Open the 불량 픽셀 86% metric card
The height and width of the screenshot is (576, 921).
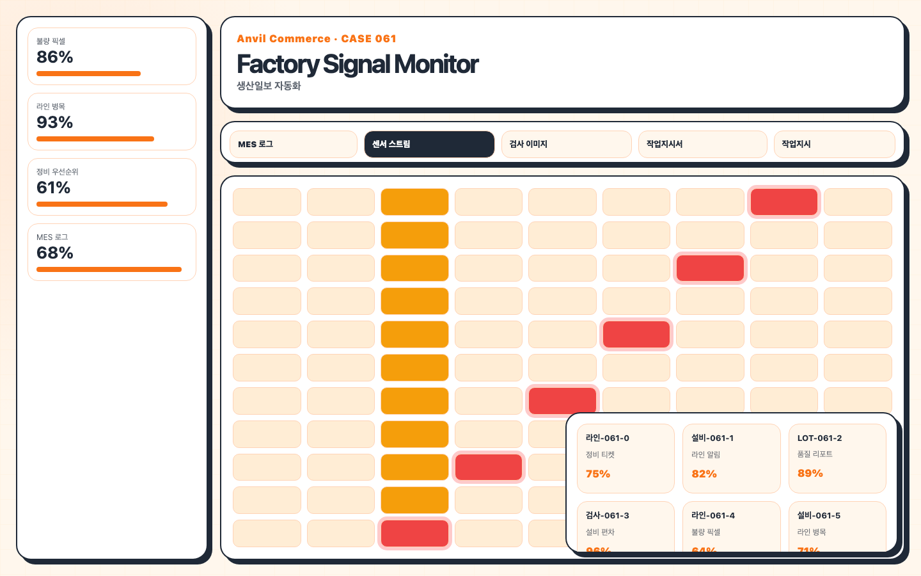click(112, 56)
